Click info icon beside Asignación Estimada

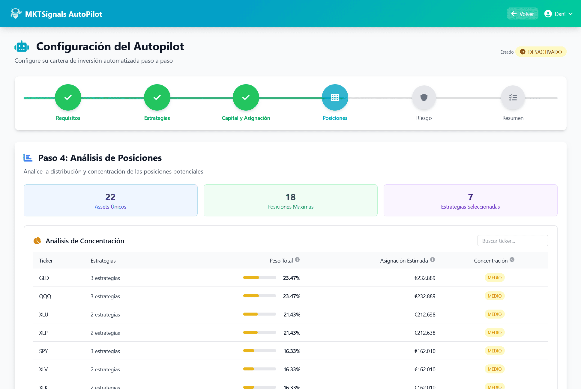point(433,260)
